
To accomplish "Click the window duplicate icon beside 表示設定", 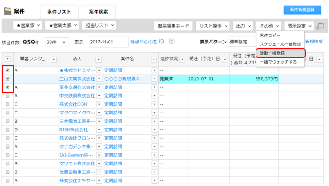I will 320,26.
